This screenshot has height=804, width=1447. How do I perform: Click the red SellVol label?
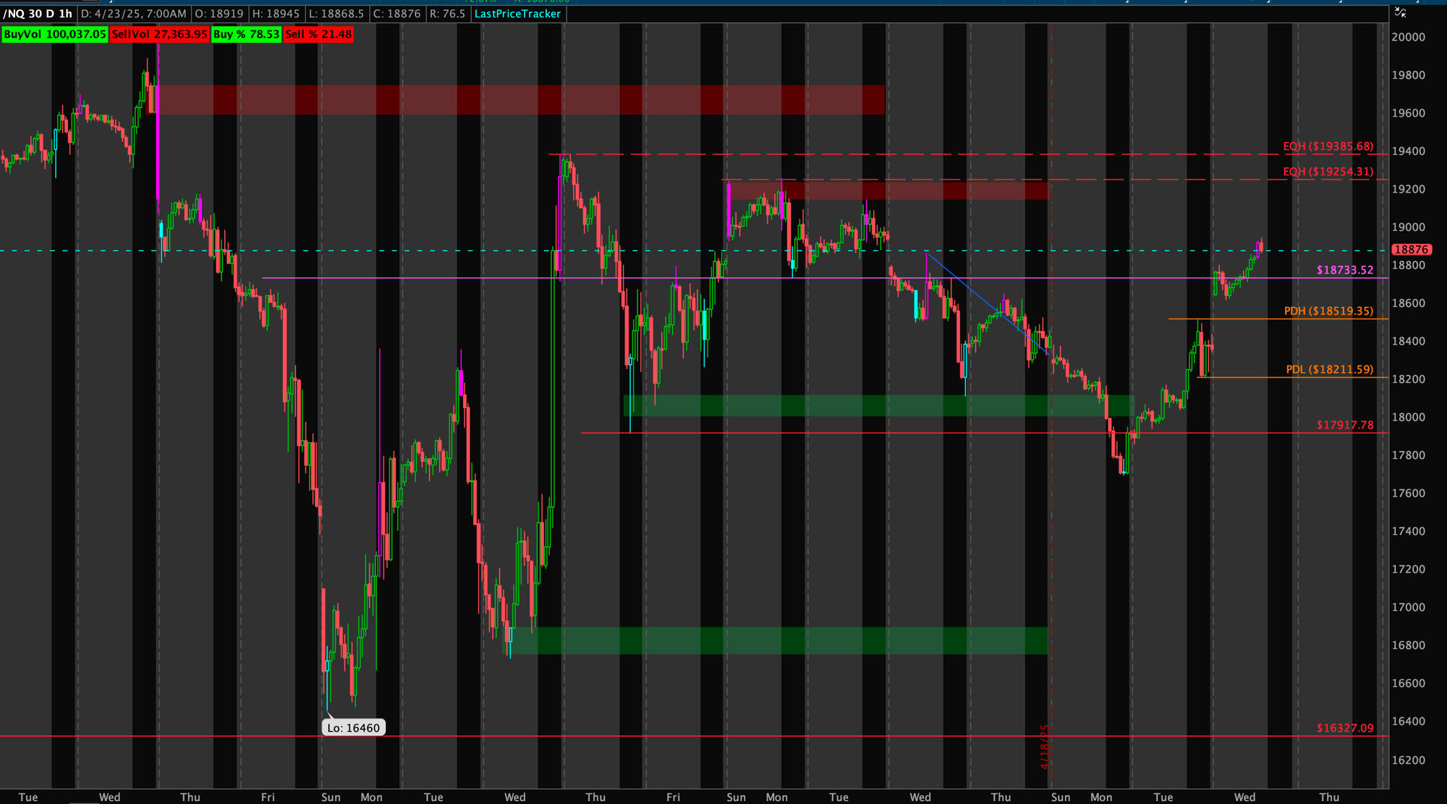[159, 34]
